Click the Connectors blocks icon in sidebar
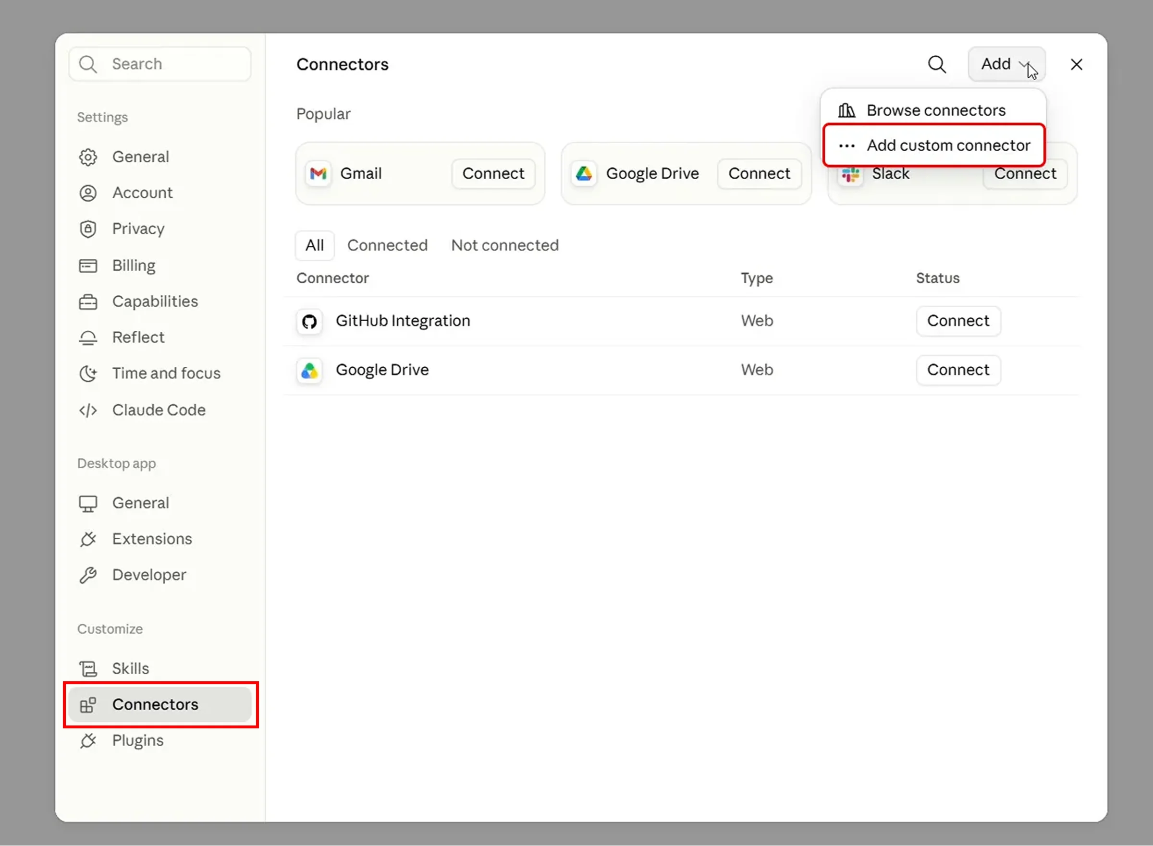The image size is (1153, 846). (x=87, y=705)
